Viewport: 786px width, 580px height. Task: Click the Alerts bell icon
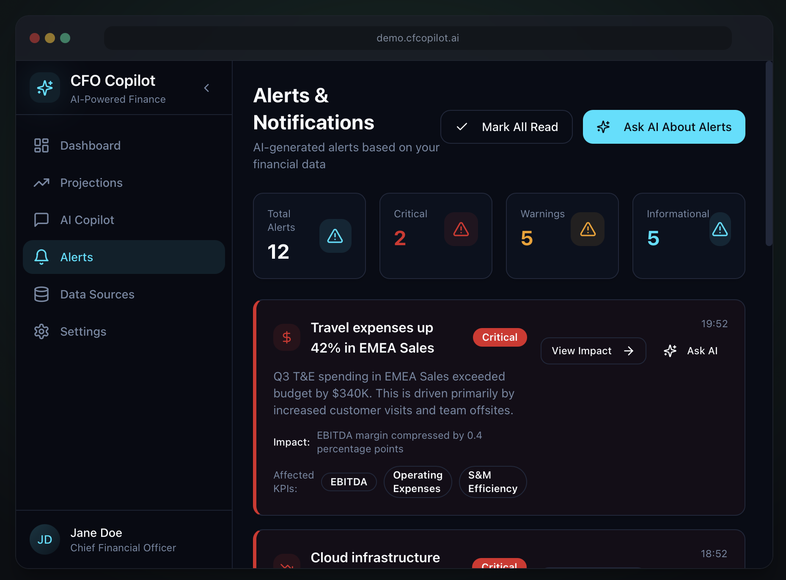[41, 257]
